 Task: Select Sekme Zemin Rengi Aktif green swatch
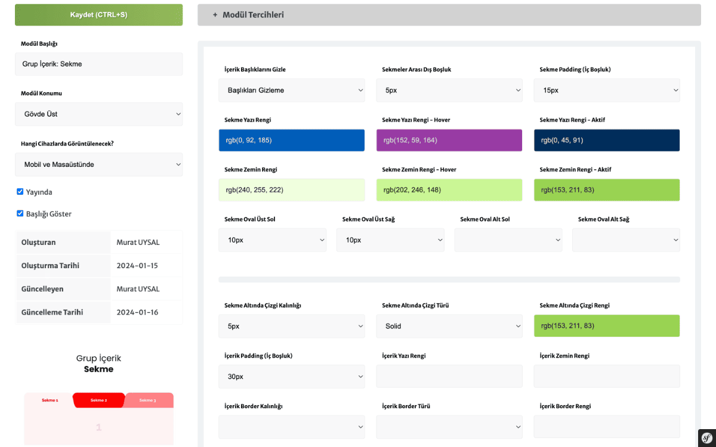click(607, 190)
